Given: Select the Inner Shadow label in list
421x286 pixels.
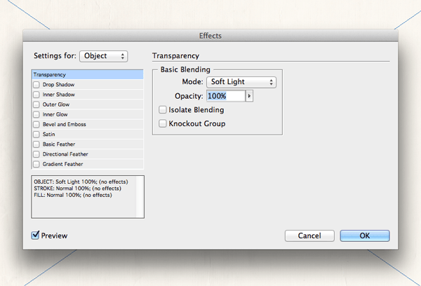Looking at the screenshot, I should [59, 95].
